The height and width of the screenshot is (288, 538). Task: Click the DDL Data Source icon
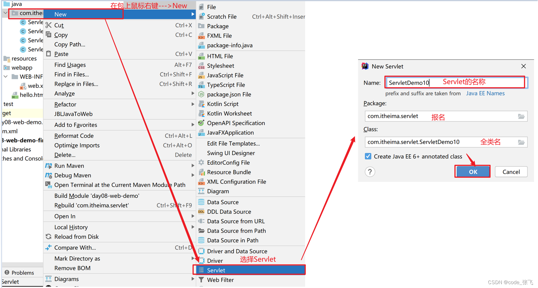tap(201, 212)
